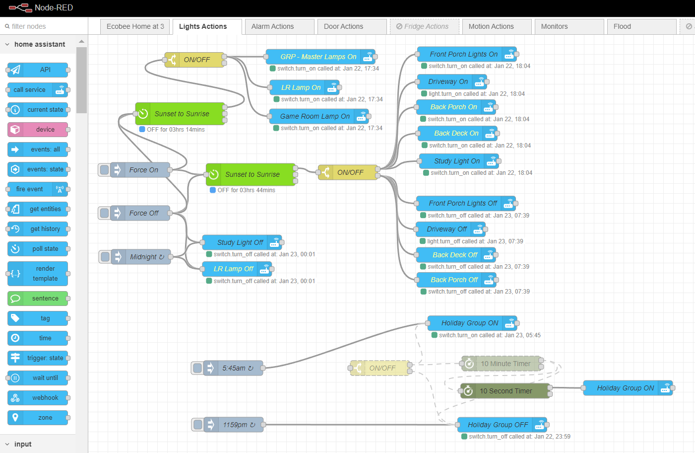695x453 pixels.
Task: Click the events: state node icon
Action: click(15, 169)
